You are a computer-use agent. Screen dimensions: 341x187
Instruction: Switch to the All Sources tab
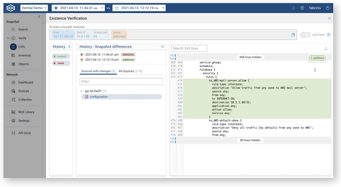pos(131,71)
